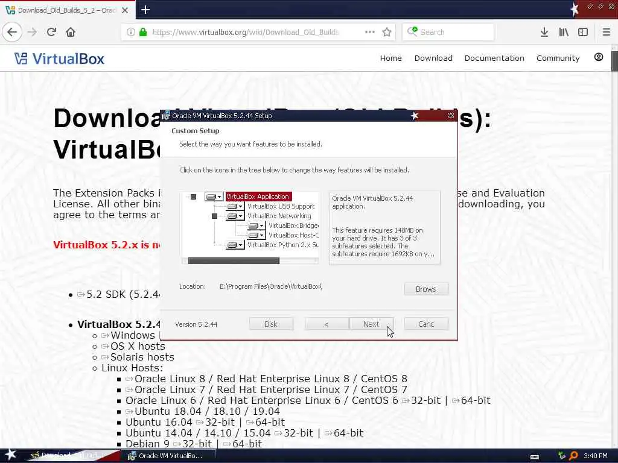This screenshot has width=618, height=463.
Task: Click the green padlock security icon
Action: point(143,32)
